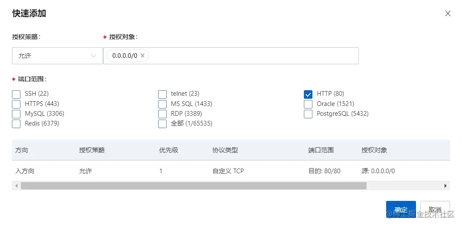Select the RDP (3389) checkbox
Screen dimensions: 462x226
162,114
